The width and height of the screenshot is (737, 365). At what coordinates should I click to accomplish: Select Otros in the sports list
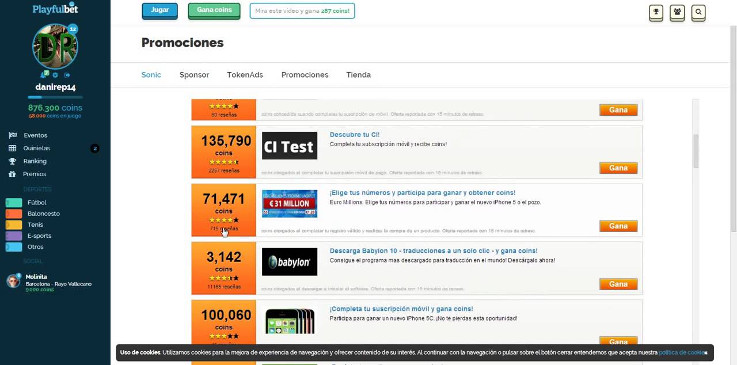coord(35,246)
